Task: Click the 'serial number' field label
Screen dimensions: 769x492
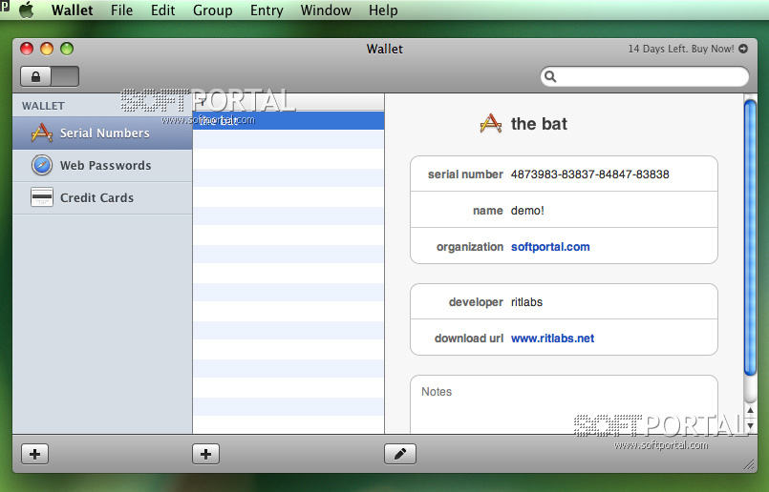Action: coord(465,174)
